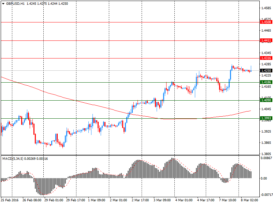Select the 1.4186 green support label
Image resolution: width=273 pixels, height=204 pixels.
click(x=266, y=82)
